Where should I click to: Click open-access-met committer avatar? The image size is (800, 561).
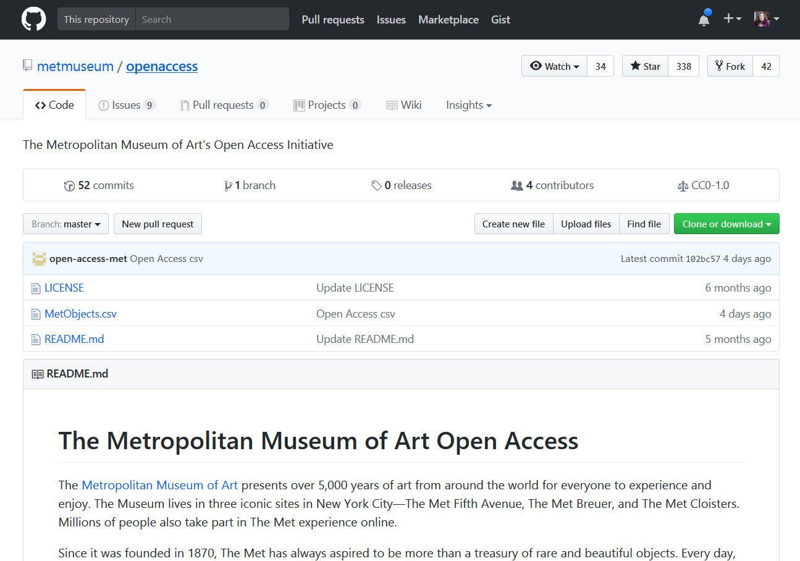[39, 259]
